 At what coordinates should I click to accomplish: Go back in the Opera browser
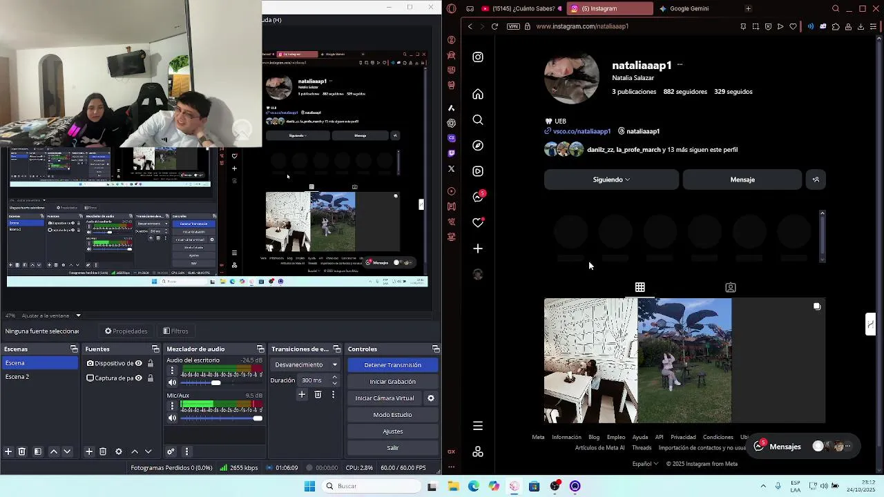[x=470, y=26]
